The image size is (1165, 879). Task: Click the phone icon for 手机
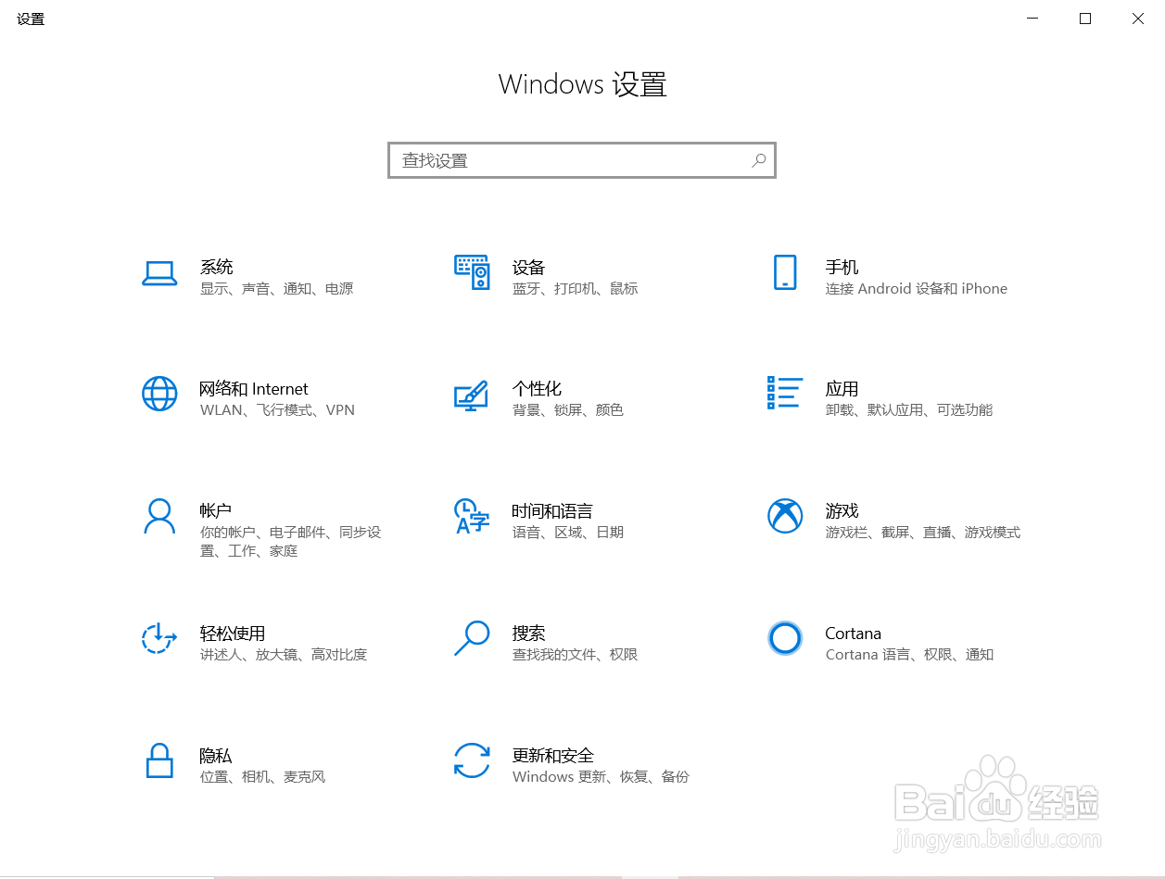coord(785,272)
